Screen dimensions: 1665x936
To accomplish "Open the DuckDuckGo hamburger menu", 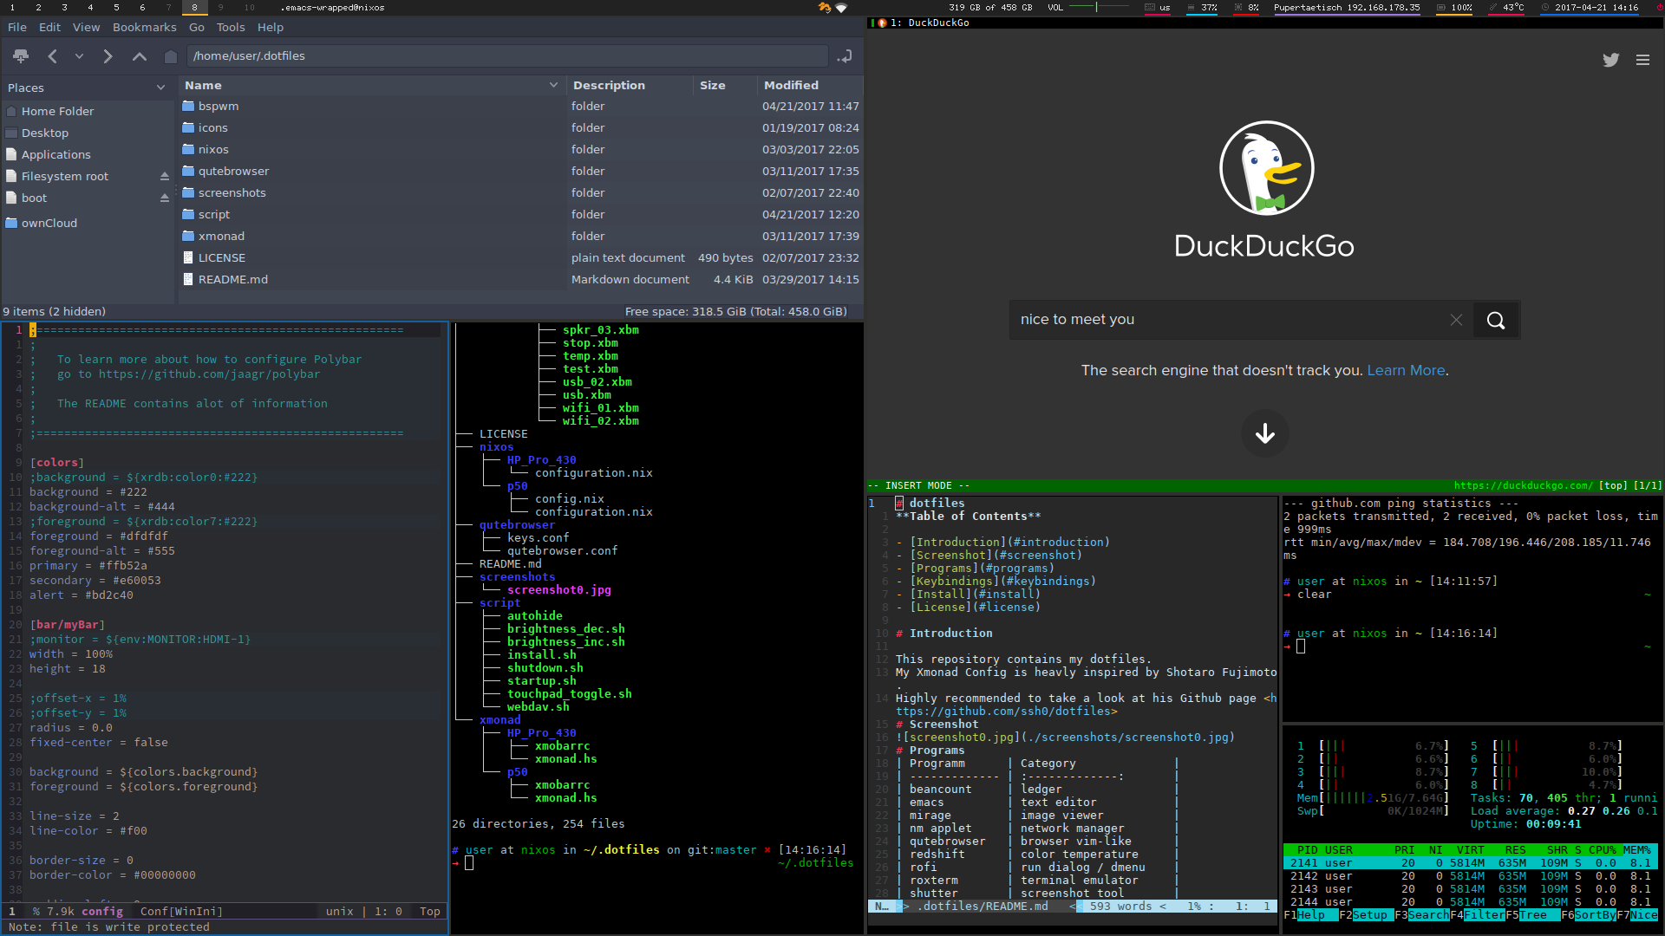I will [x=1642, y=60].
